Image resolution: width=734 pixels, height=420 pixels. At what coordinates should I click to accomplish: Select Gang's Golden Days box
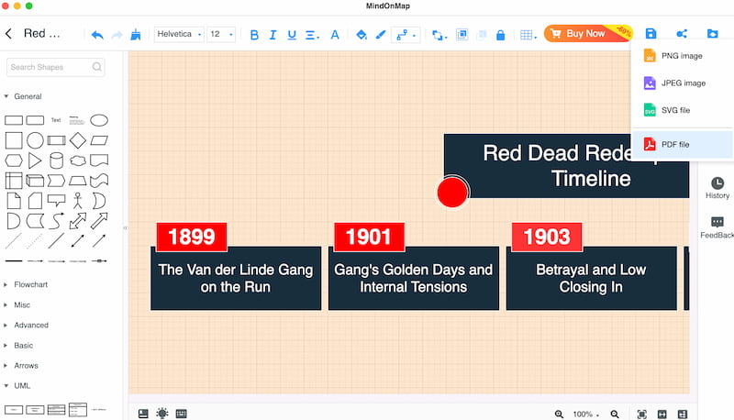(414, 278)
